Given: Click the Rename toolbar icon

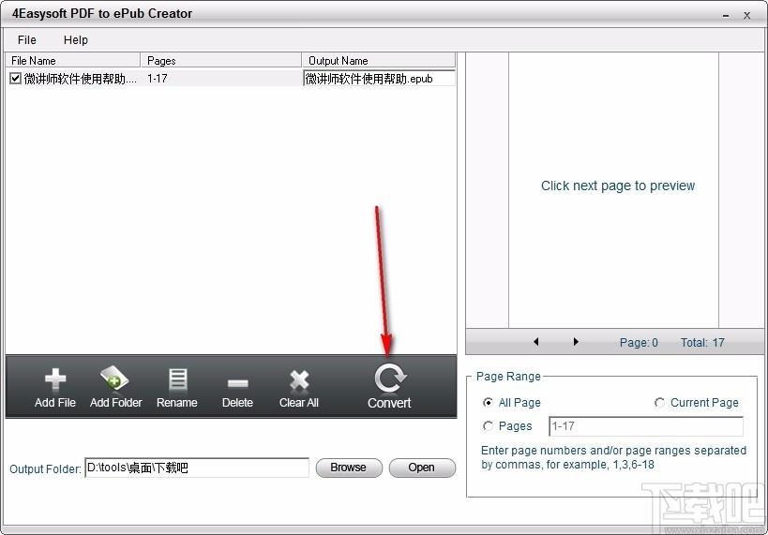Looking at the screenshot, I should [177, 379].
